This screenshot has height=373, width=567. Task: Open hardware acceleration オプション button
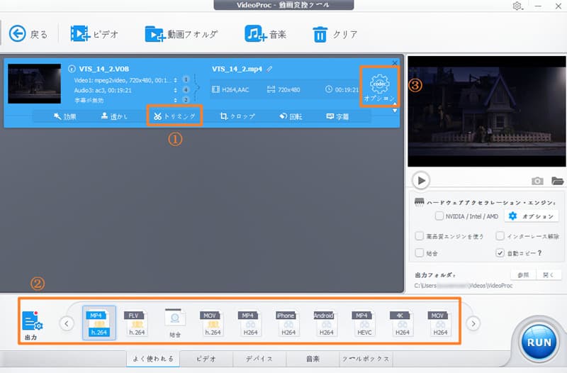[x=532, y=216]
